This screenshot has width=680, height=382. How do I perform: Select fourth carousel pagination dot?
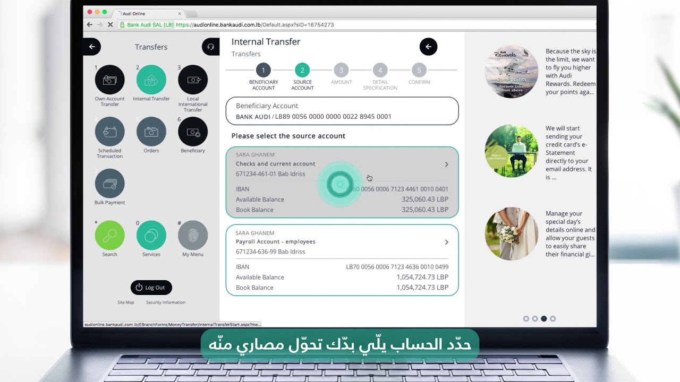point(553,319)
